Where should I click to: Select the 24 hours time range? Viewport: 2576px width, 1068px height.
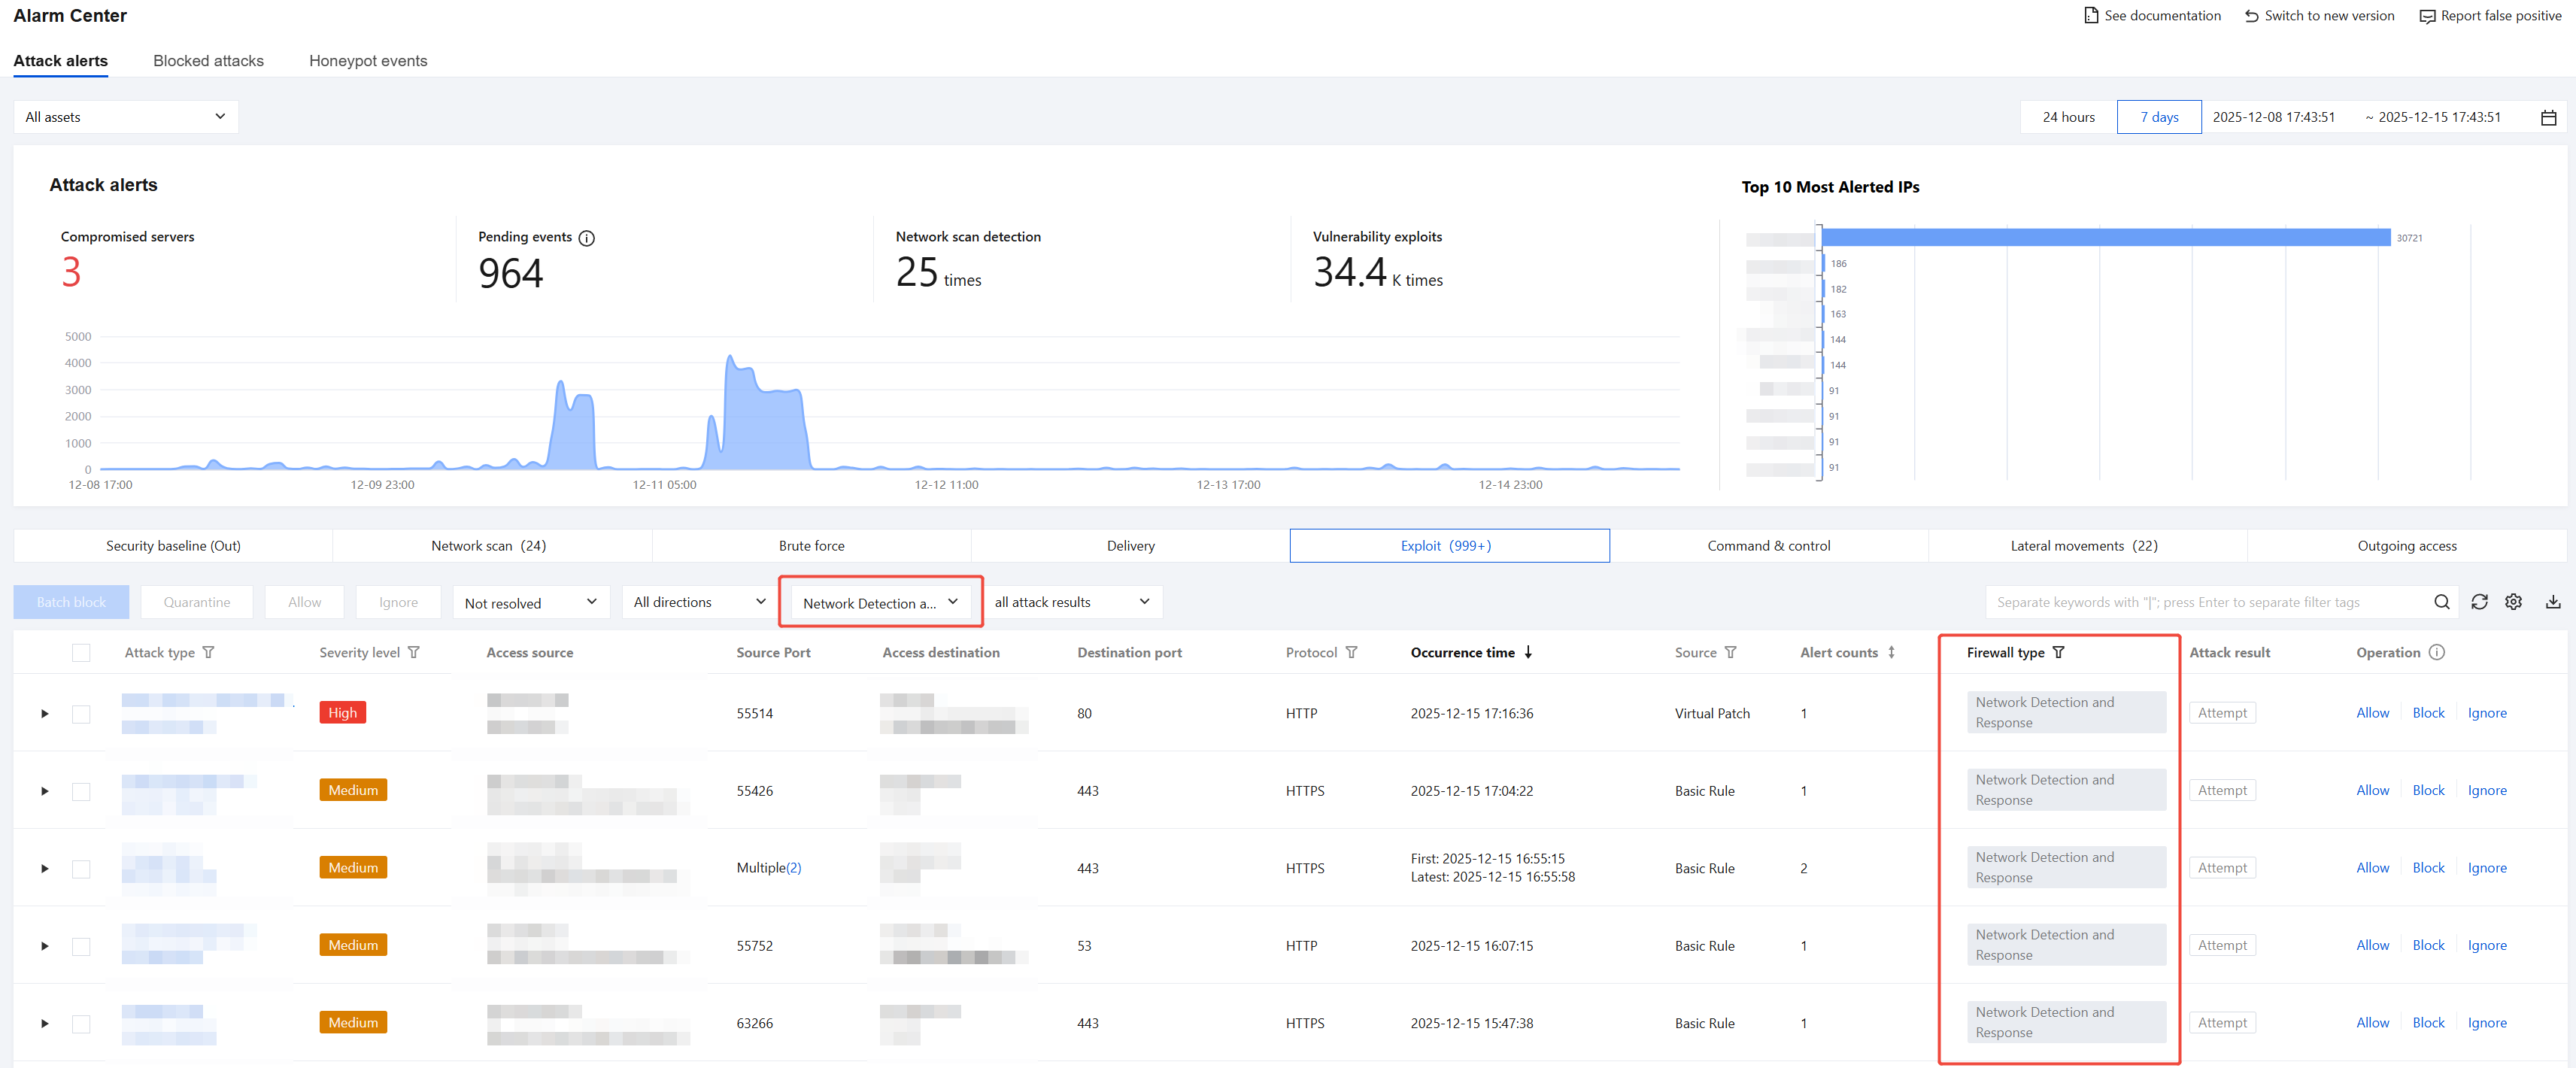pyautogui.click(x=2068, y=117)
